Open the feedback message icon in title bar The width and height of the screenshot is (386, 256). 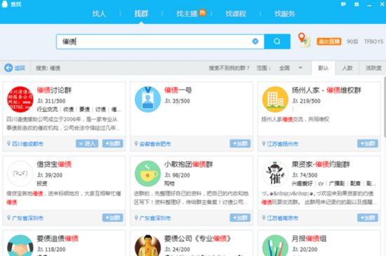pos(343,4)
